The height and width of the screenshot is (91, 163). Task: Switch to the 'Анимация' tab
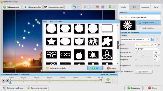click(145, 7)
